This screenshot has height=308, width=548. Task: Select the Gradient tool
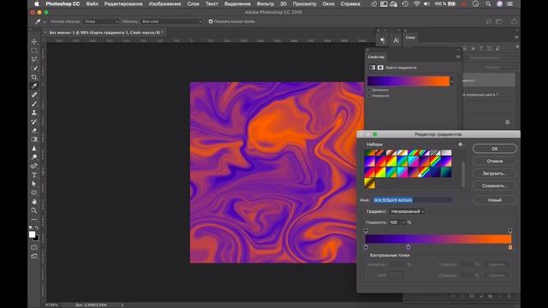point(34,139)
